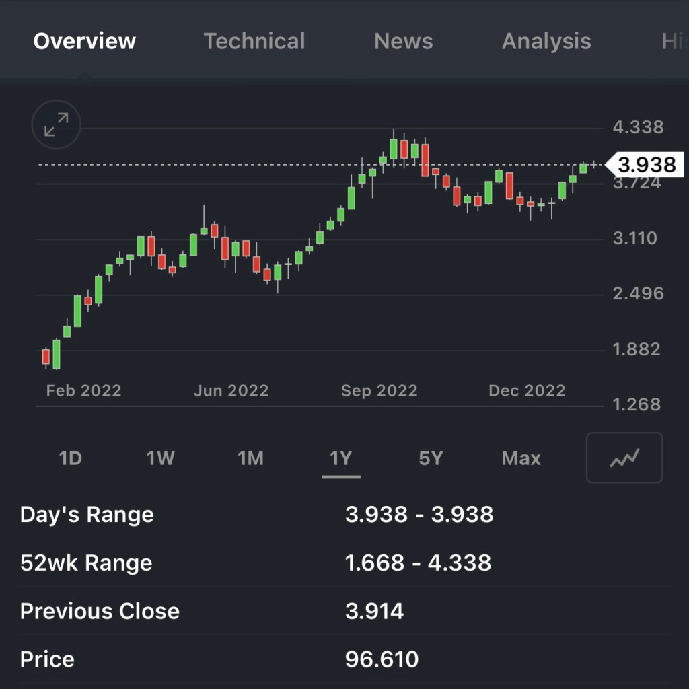Select the 5Y time range
The width and height of the screenshot is (689, 689).
tap(431, 458)
